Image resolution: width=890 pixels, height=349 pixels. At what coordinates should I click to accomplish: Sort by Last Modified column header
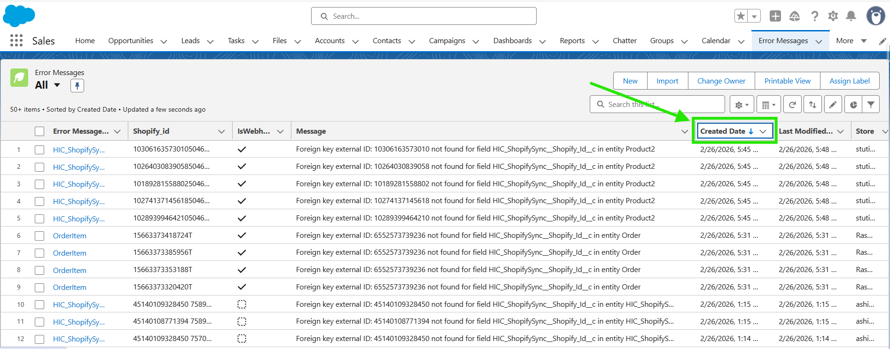point(805,131)
